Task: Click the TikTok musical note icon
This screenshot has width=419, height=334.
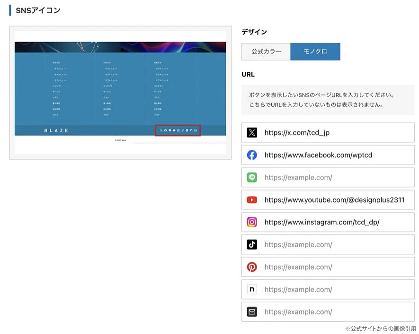Action: (251, 244)
